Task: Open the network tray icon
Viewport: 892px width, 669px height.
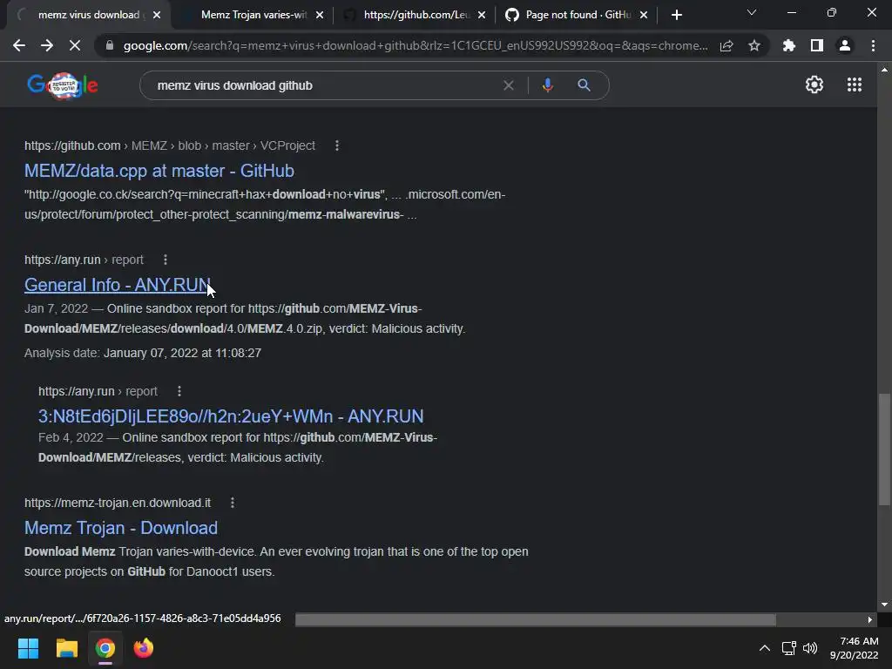Action: coord(788,648)
